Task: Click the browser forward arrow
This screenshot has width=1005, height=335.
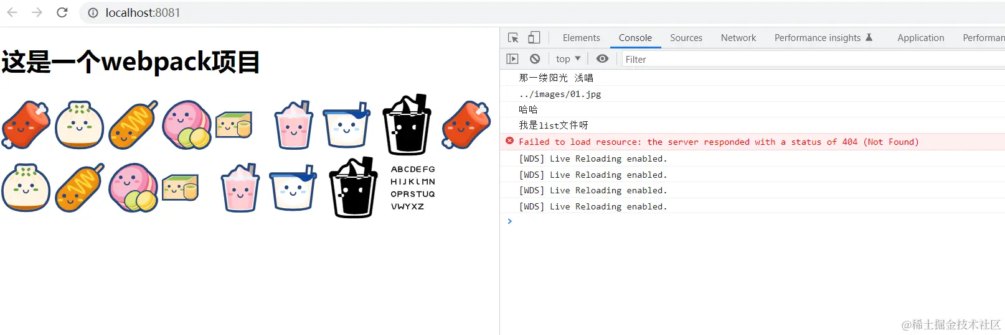Action: 37,12
